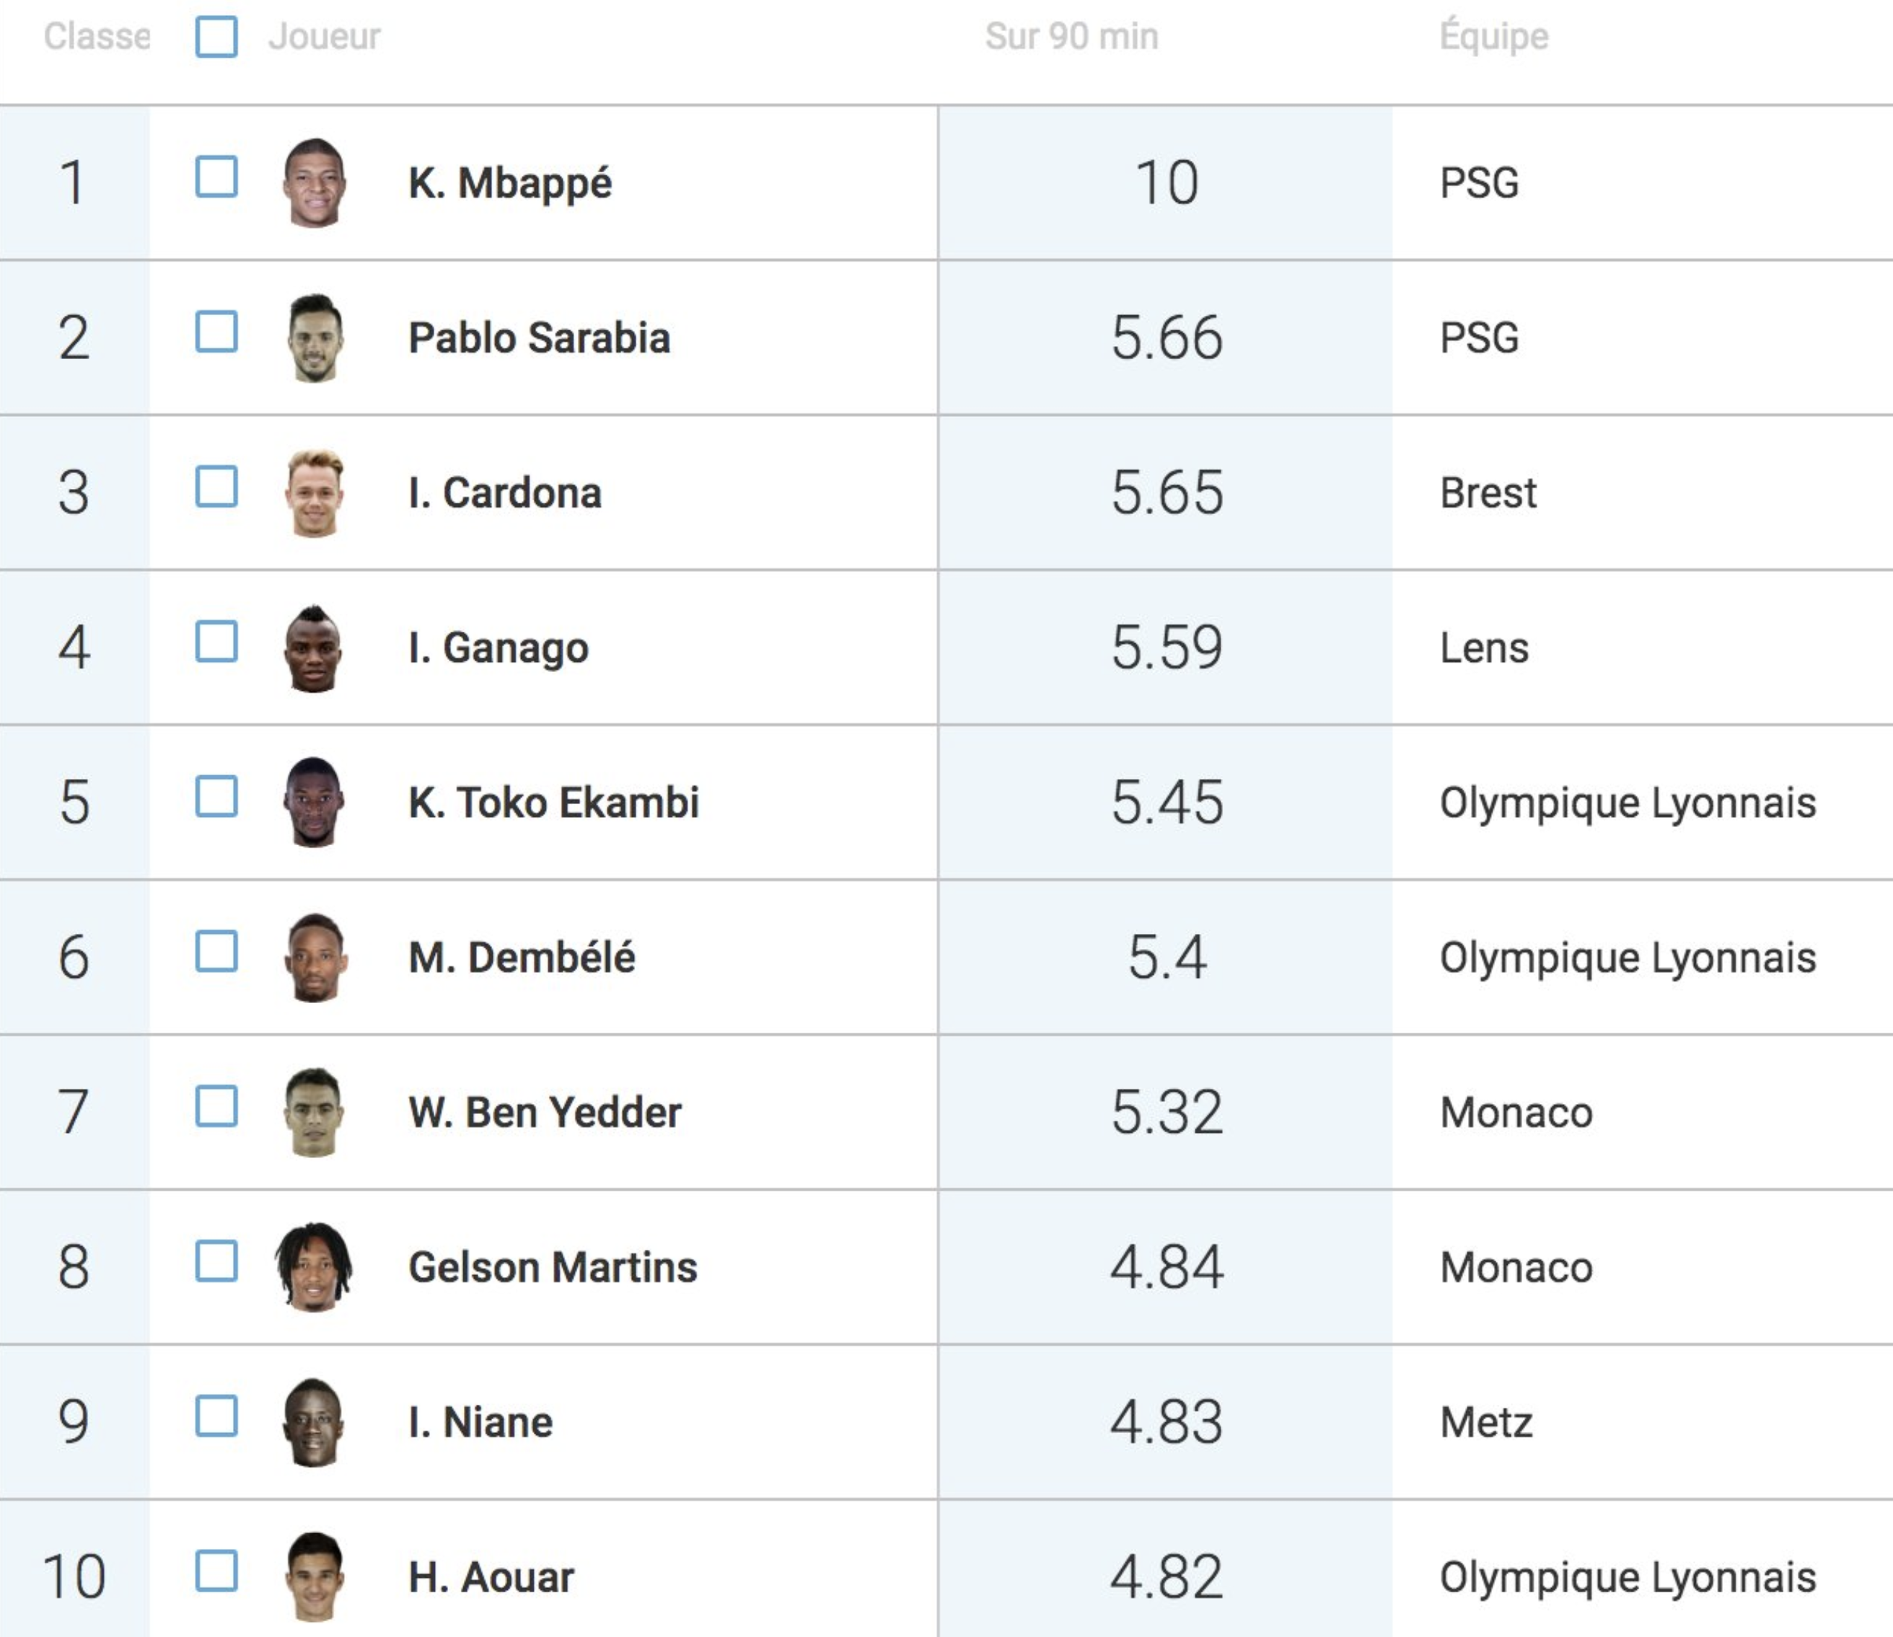Select the checkbox for M. Dembélé
1893x1637 pixels.
point(216,952)
